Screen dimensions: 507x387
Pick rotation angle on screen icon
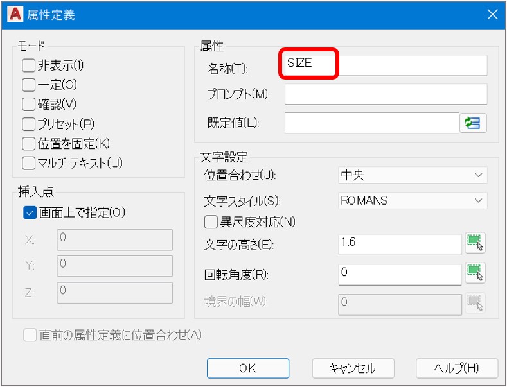point(475,273)
